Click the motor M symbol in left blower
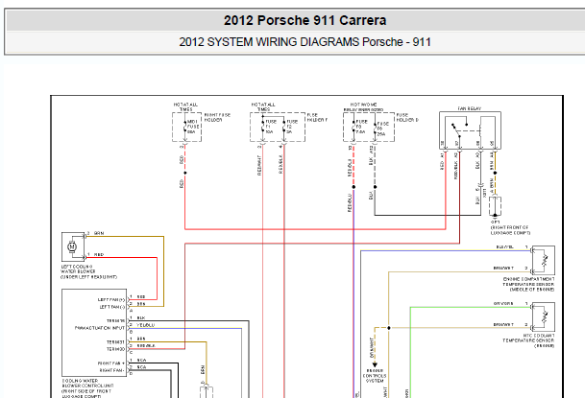The height and width of the screenshot is (398, 585). 72,246
